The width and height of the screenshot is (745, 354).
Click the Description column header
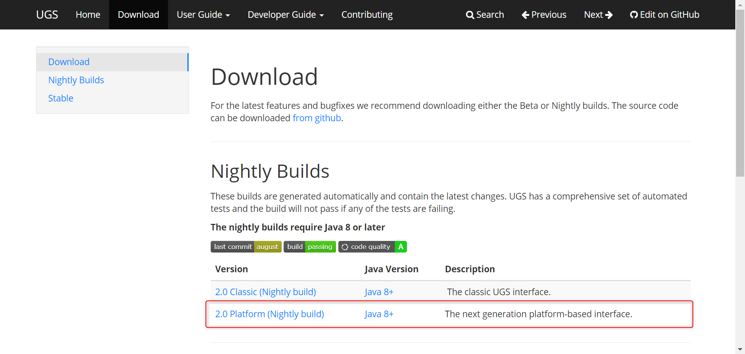[470, 269]
